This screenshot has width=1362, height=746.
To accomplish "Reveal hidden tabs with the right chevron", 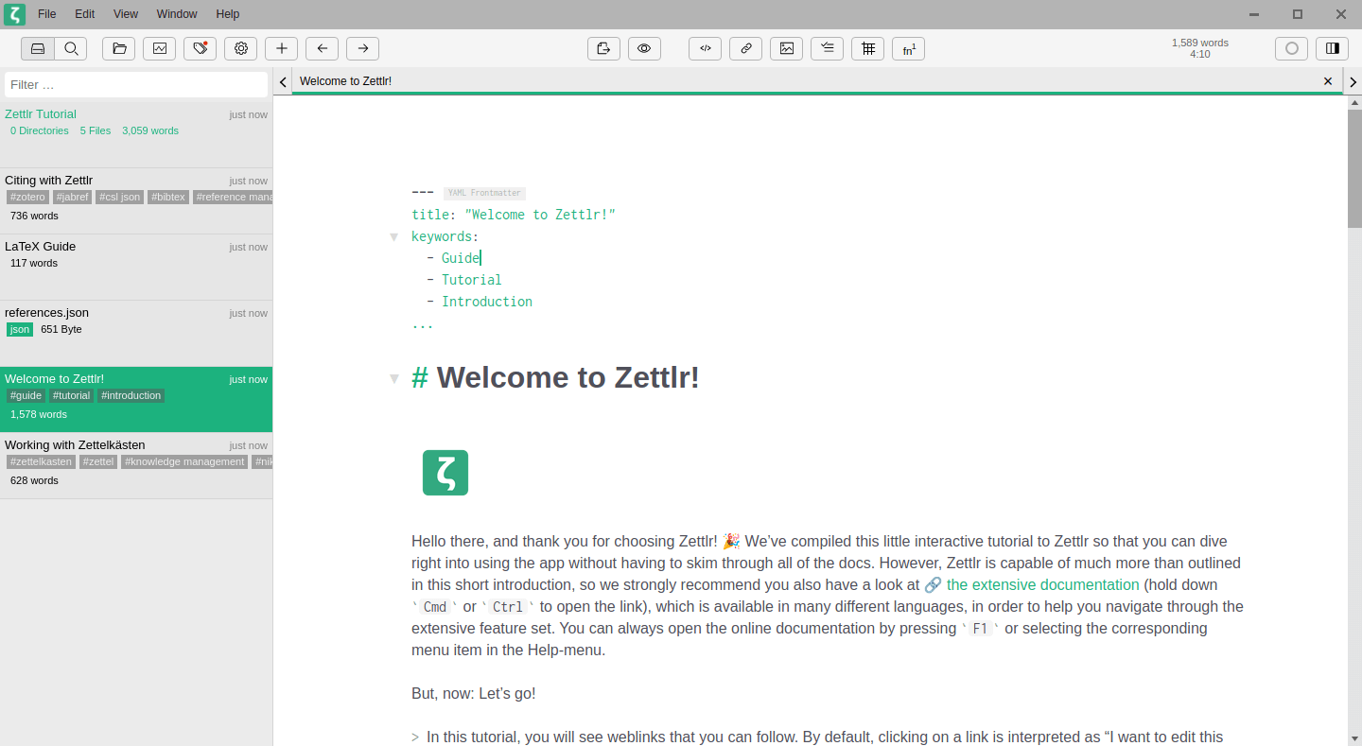I will click(x=1353, y=81).
